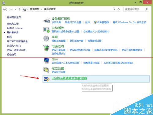The height and width of the screenshot is (115, 153).
Task: Click 更改 Windows To Go 启动选项
Action: pos(129,22)
